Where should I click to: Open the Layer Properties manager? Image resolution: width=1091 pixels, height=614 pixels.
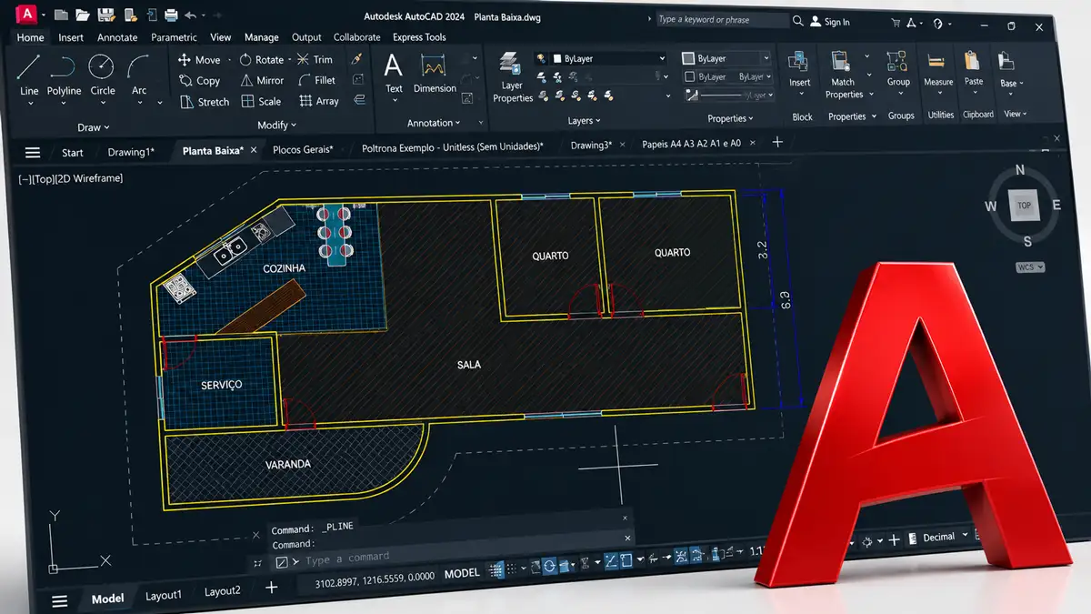point(513,77)
